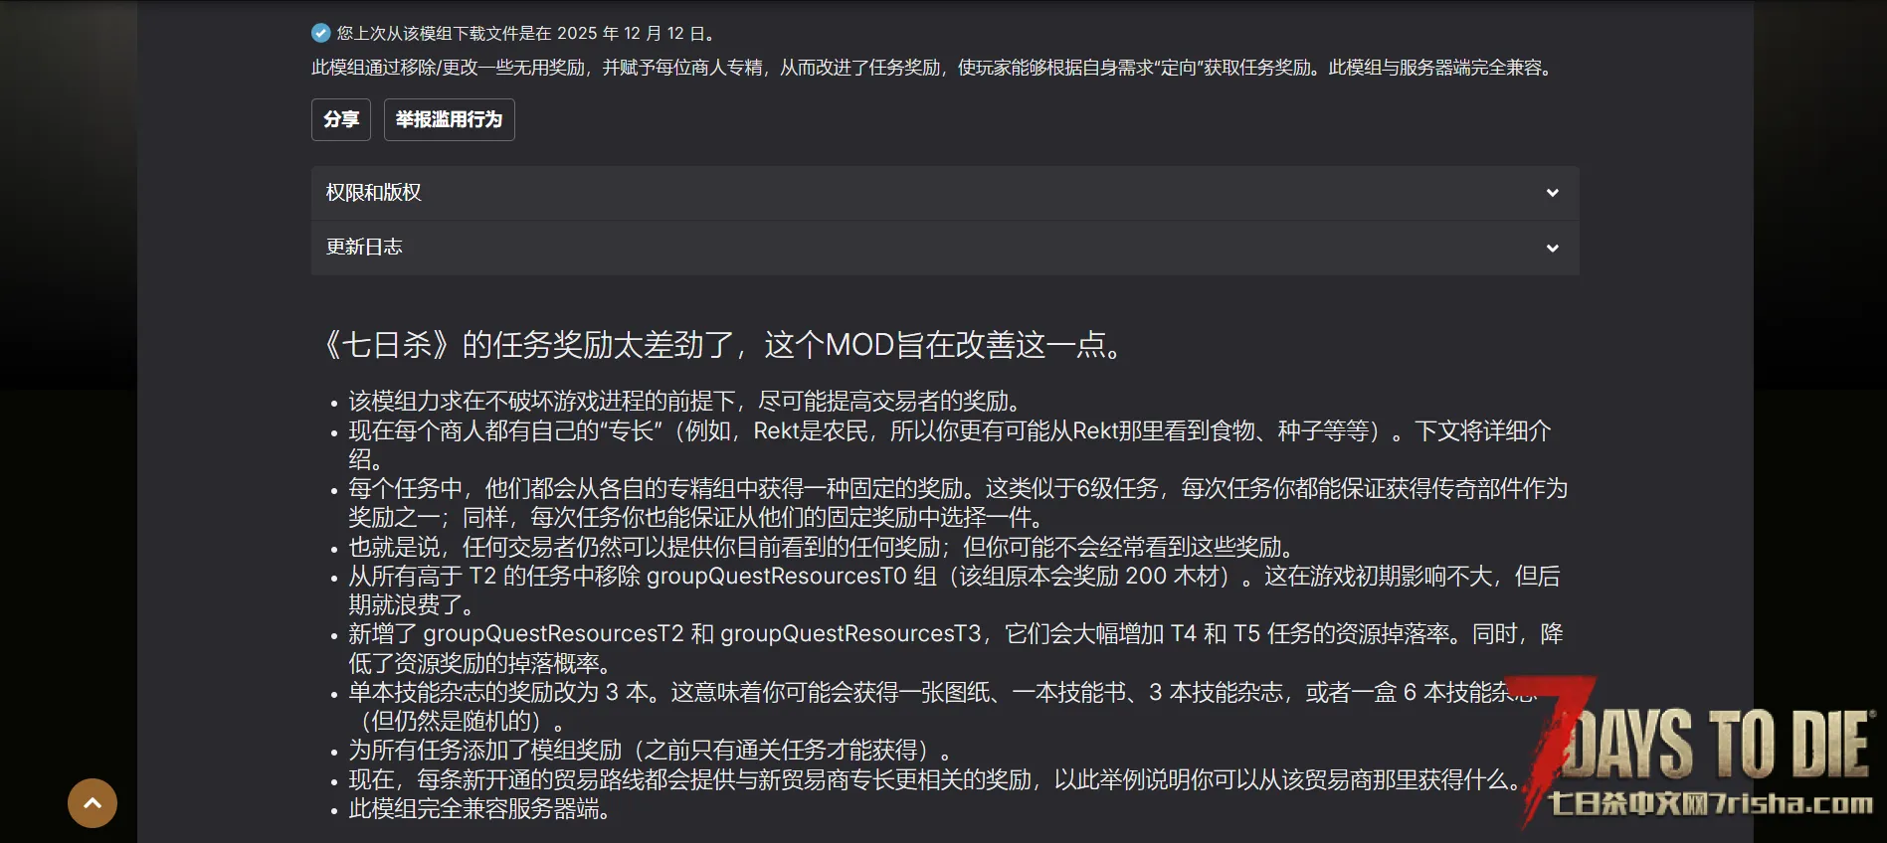Click the bullet about 为所有任务添加了模组奖励
The image size is (1887, 843).
tap(649, 751)
